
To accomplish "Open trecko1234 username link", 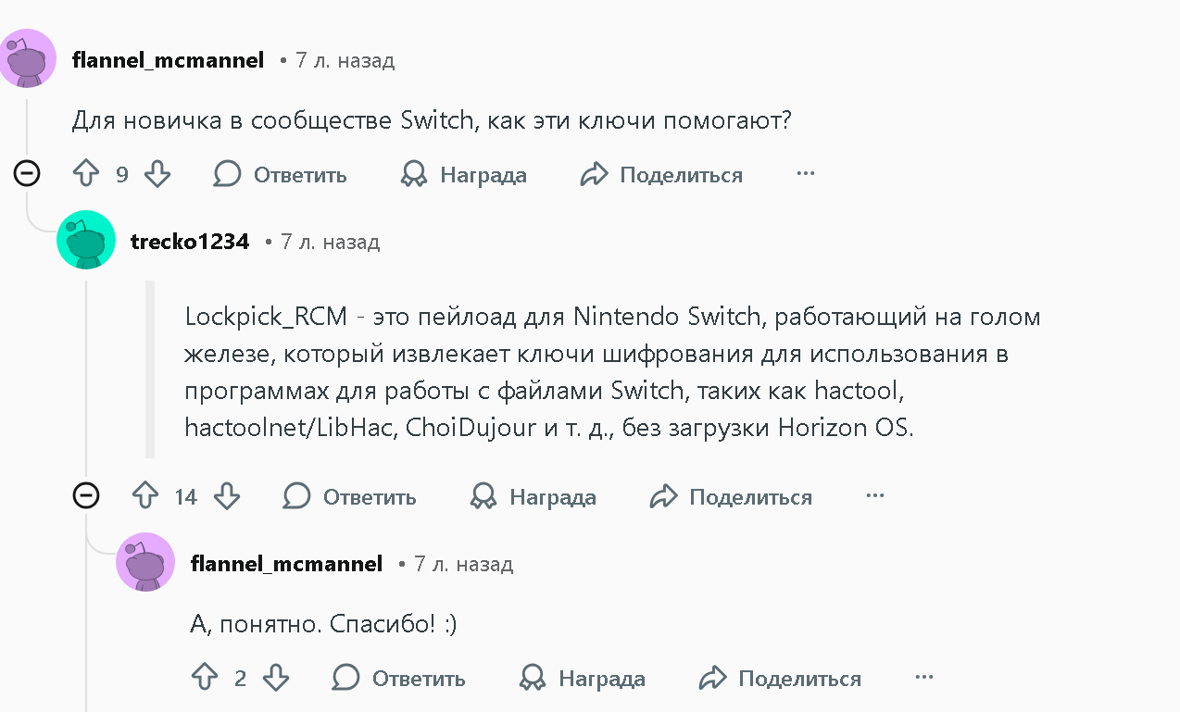I will point(190,242).
